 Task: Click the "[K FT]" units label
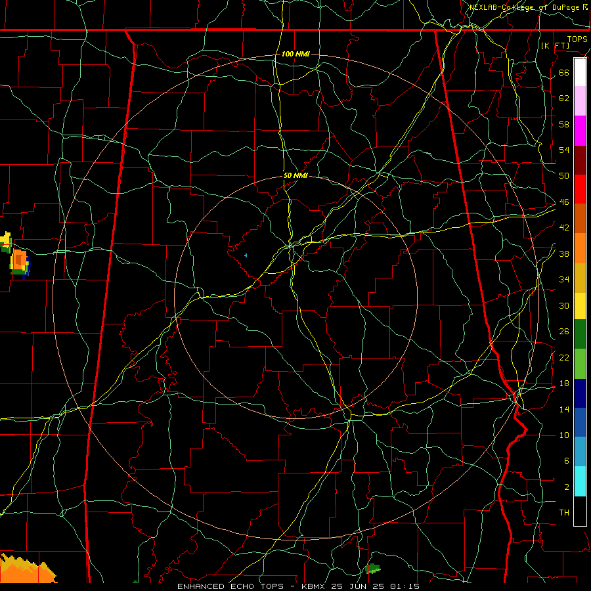(555, 45)
